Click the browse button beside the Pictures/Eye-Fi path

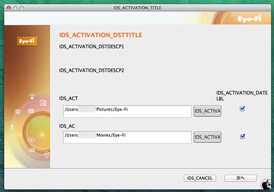[x=207, y=111]
